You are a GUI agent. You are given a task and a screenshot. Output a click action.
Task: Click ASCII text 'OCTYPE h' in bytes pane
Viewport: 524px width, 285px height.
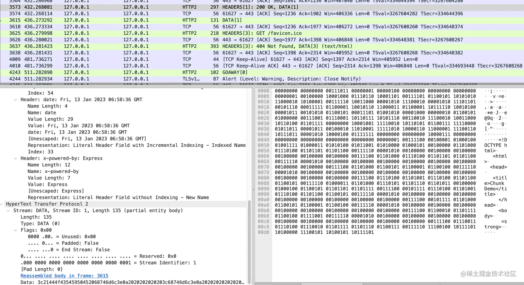tap(496, 145)
